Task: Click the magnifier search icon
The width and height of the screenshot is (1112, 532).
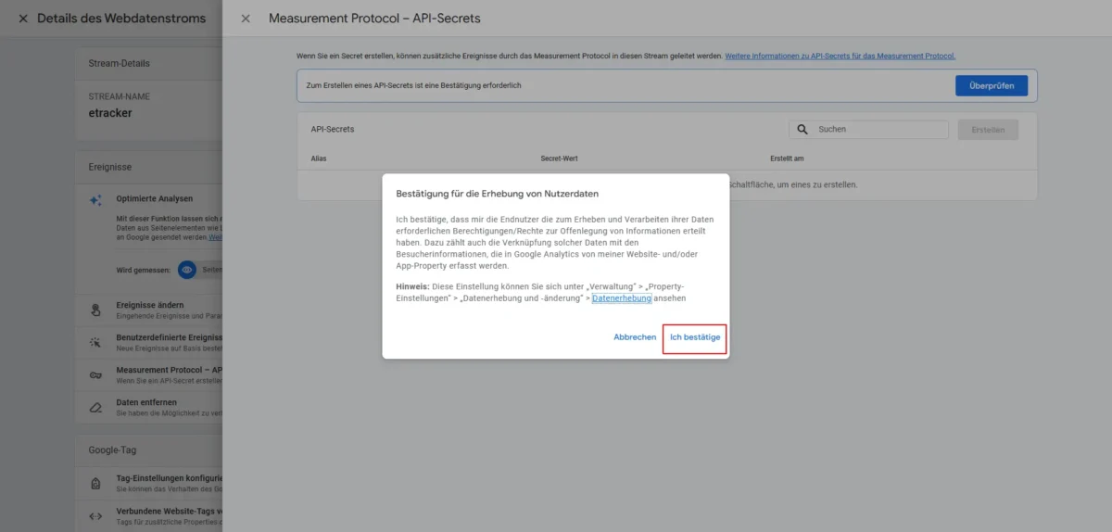Action: point(802,130)
